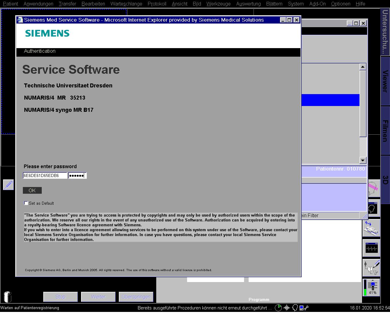
Task: Click the waveform status bar icon
Action: coord(287,308)
